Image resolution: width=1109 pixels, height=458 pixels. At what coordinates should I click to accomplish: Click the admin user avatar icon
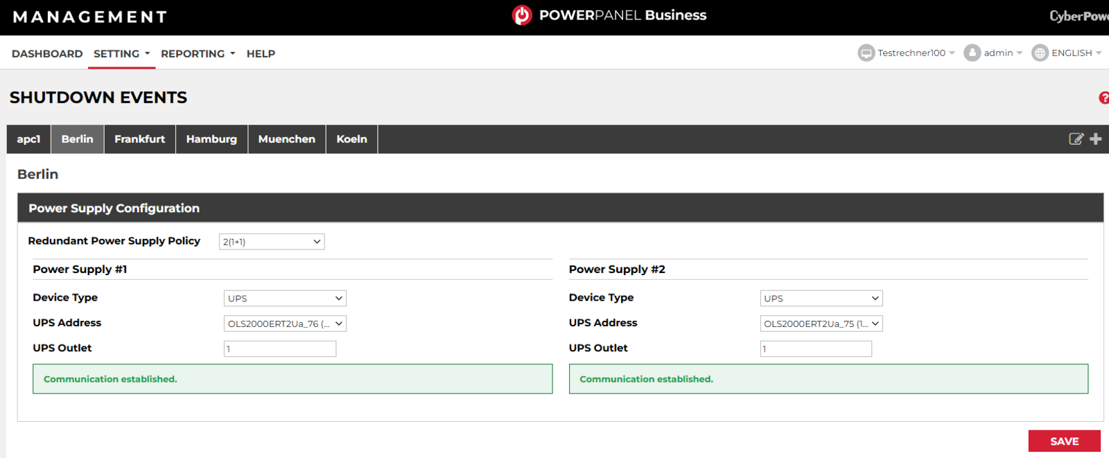[x=972, y=53]
